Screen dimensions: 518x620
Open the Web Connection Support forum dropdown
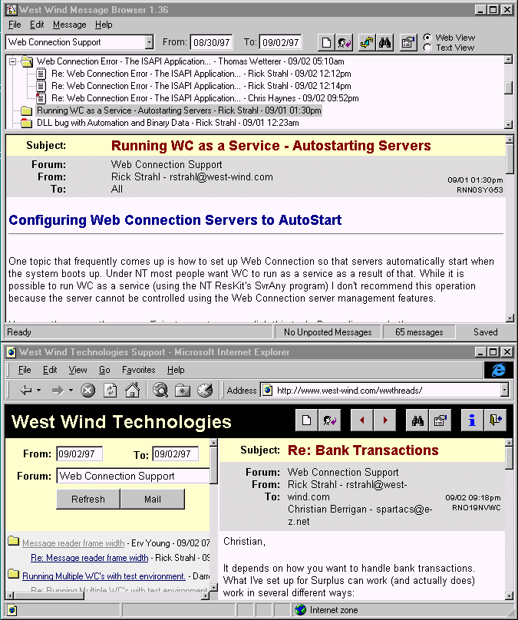(149, 42)
